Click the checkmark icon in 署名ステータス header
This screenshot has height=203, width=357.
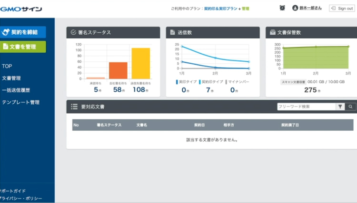[x=73, y=32]
